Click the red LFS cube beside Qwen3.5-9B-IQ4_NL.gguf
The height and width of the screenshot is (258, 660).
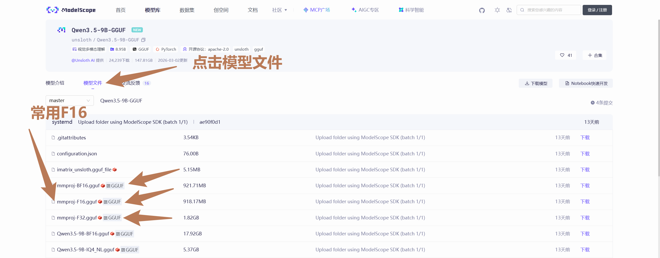(118, 250)
